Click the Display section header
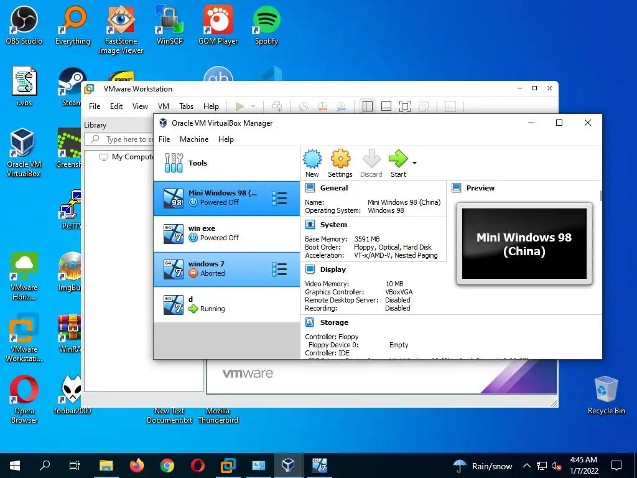637x478 pixels. coord(333,269)
